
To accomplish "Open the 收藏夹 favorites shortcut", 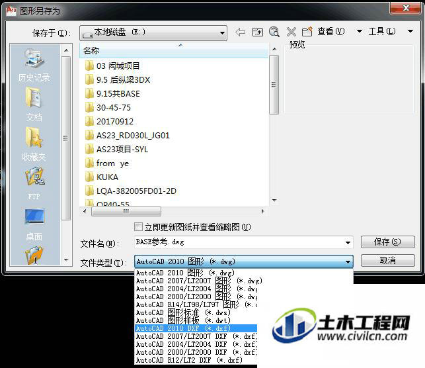I will tap(34, 144).
